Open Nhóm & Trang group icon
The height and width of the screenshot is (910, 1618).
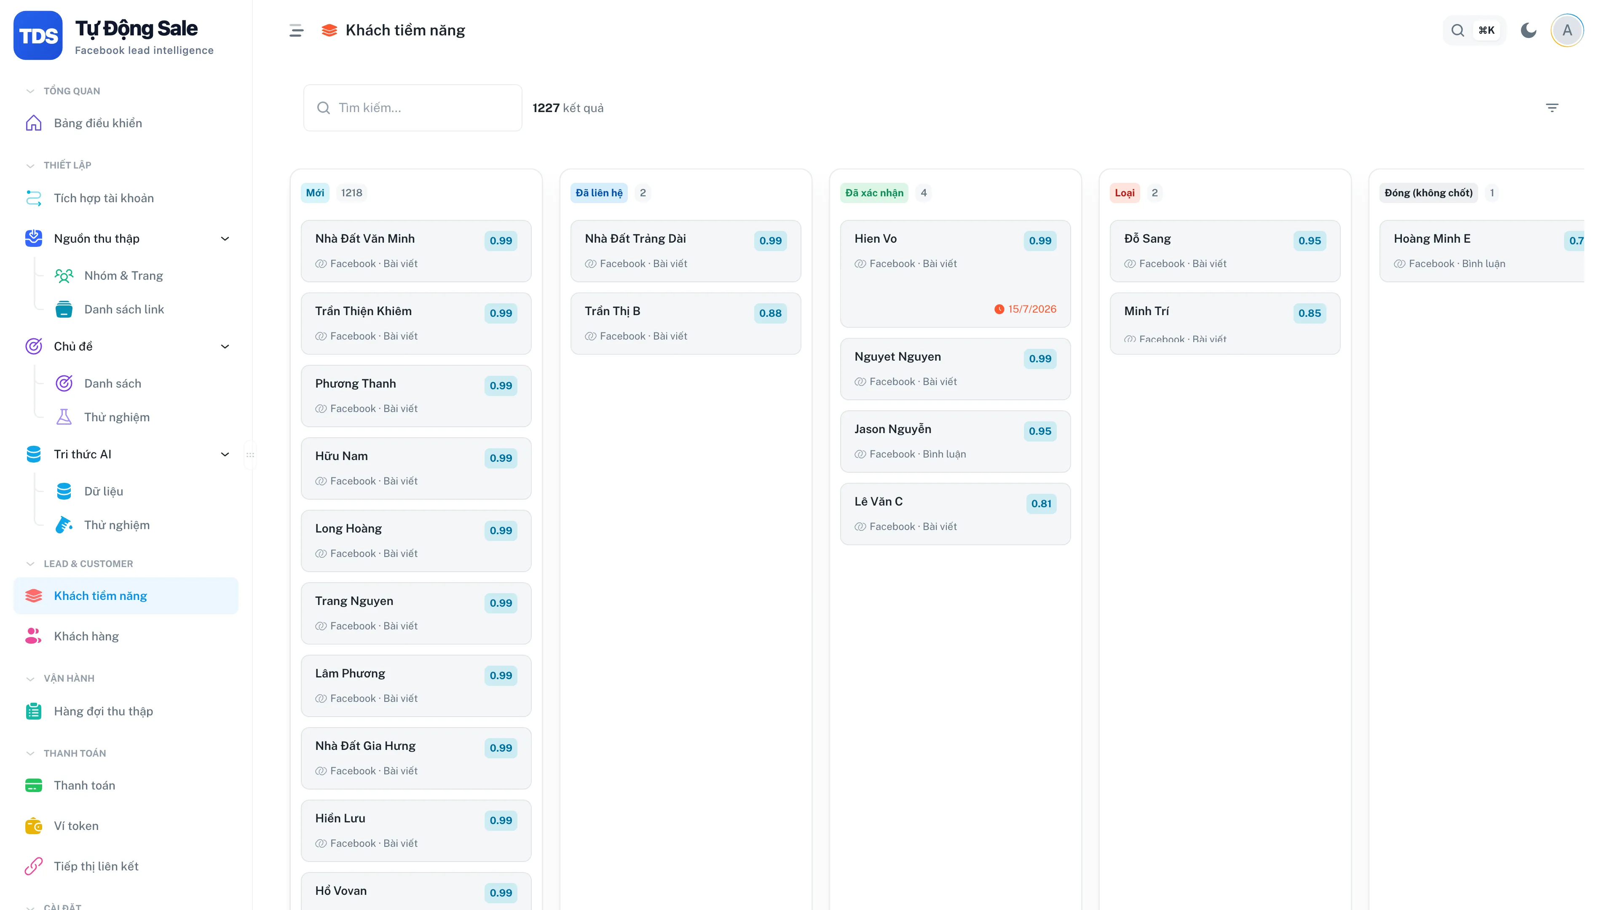pos(64,276)
